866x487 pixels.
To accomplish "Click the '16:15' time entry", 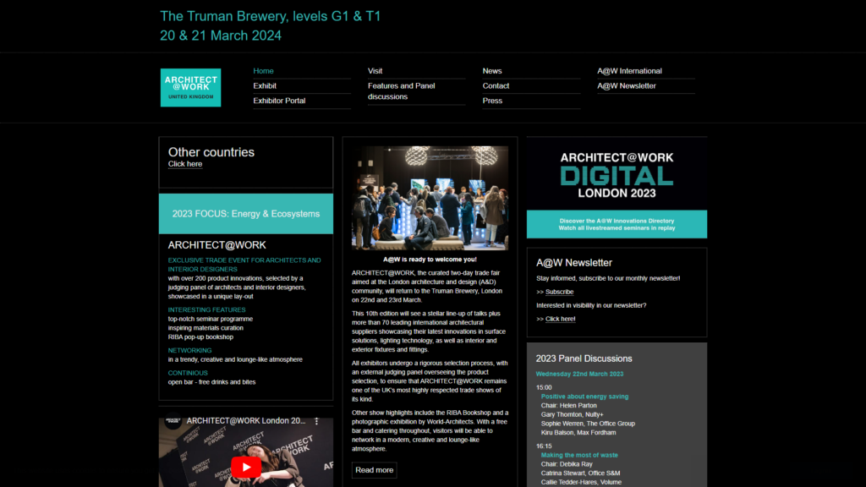I will [x=544, y=446].
